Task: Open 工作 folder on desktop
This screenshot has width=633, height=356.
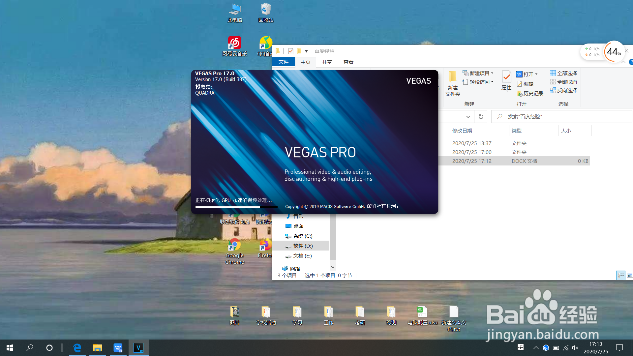Action: pos(328,315)
